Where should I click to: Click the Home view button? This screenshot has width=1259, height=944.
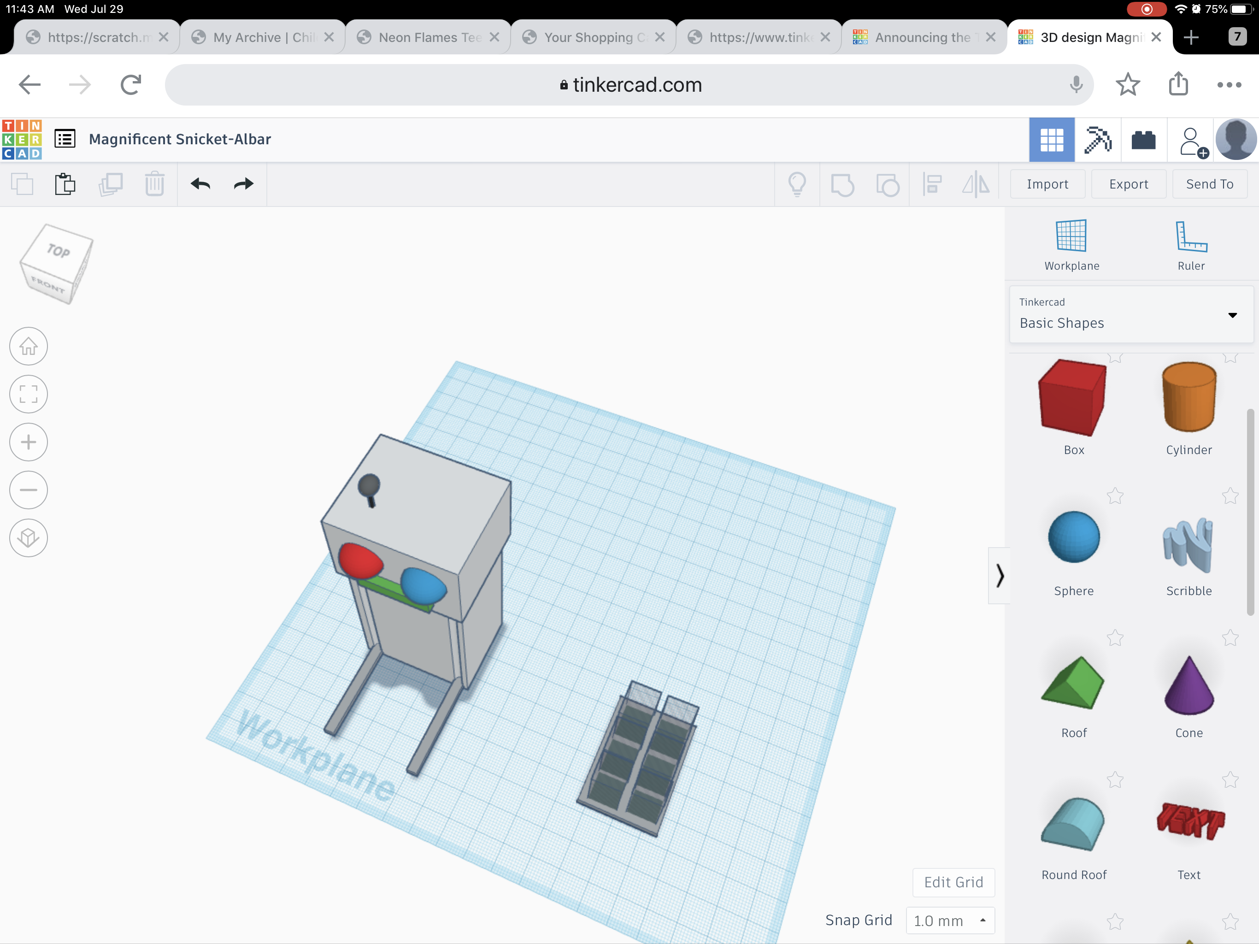point(29,346)
